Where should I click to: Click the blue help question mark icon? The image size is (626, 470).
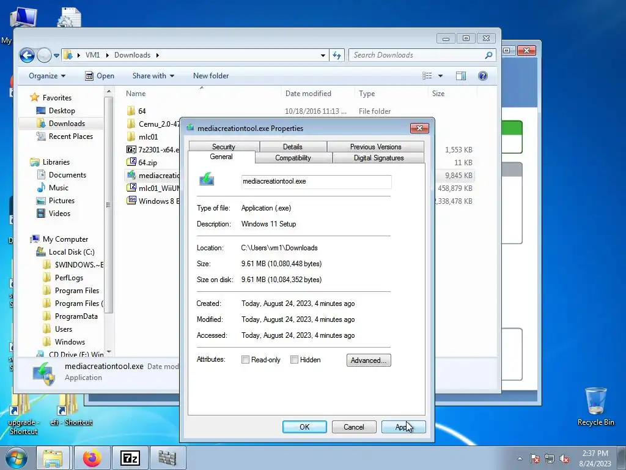pos(483,76)
